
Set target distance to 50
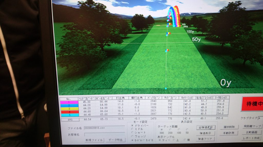click(x=187, y=129)
